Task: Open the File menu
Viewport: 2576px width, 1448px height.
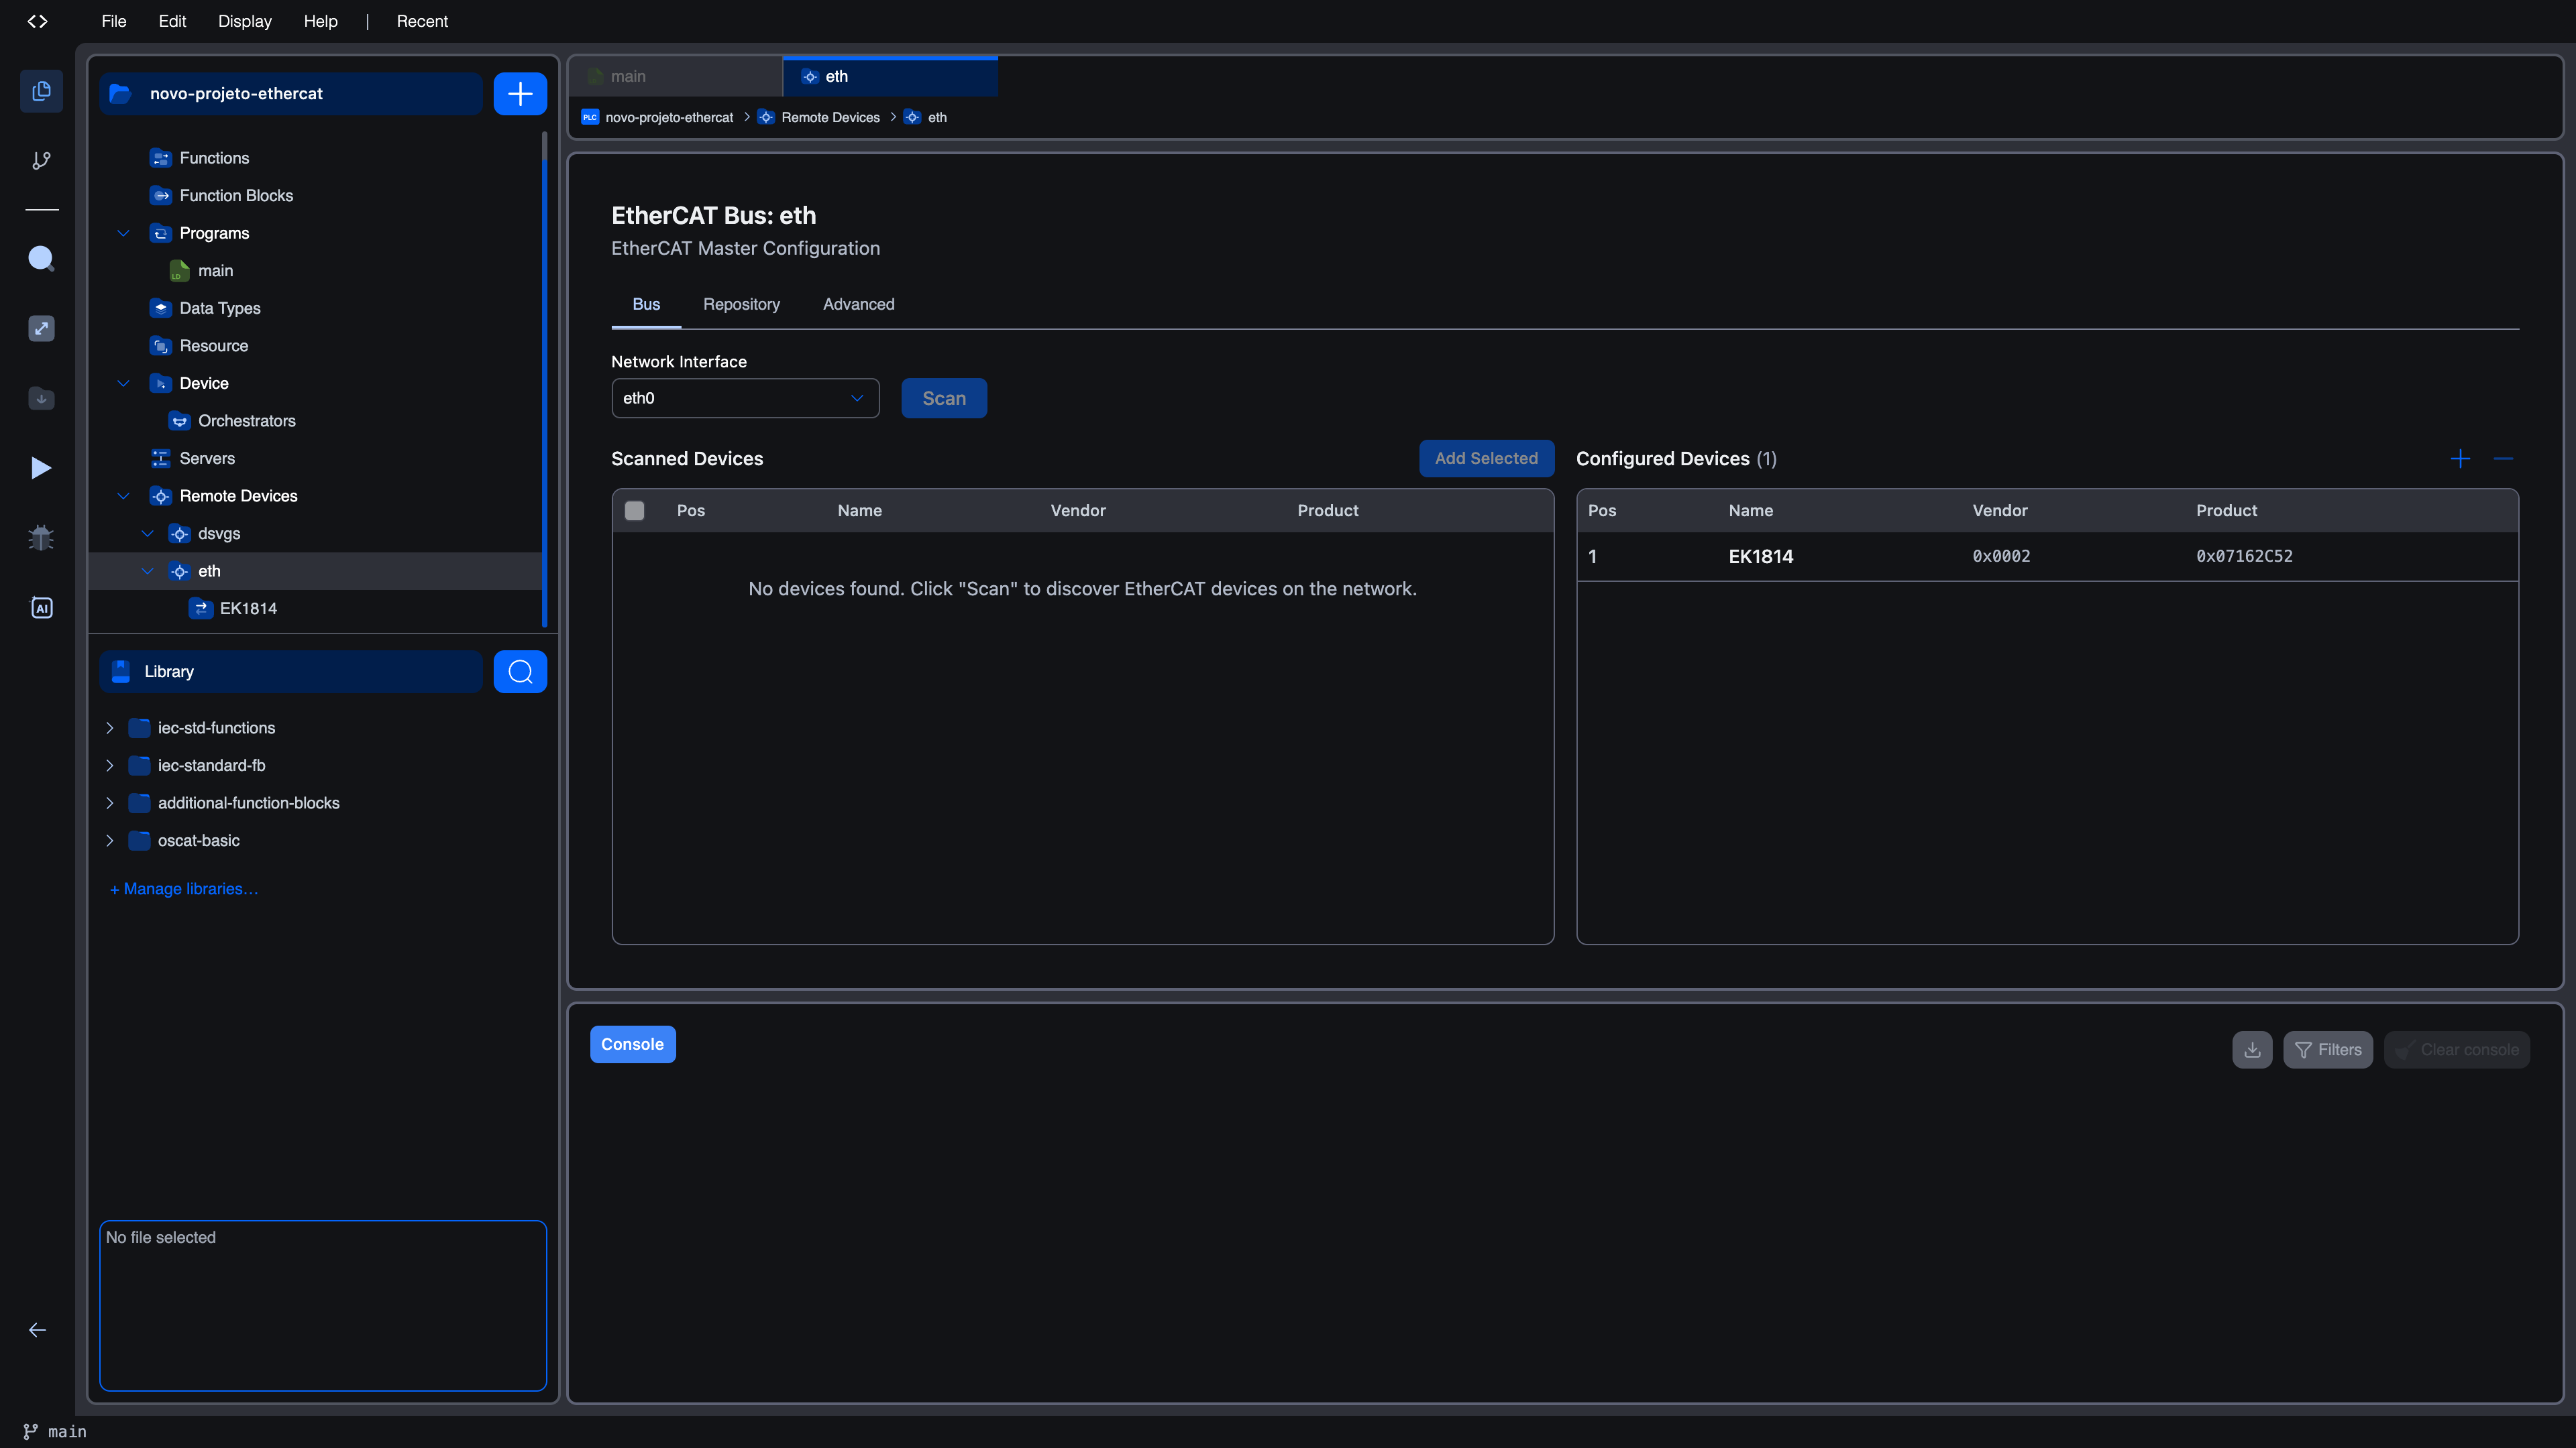Action: (114, 21)
